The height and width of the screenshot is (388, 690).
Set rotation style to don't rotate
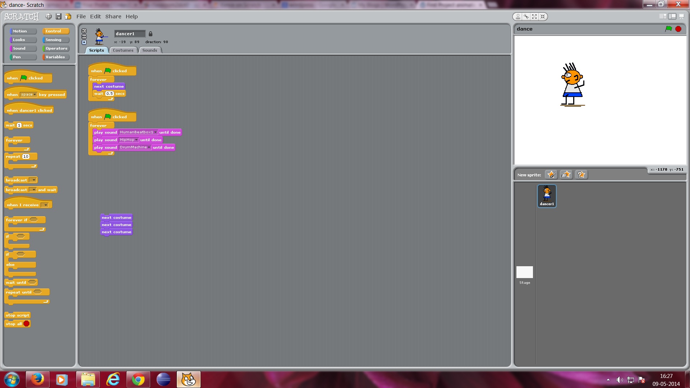click(84, 42)
